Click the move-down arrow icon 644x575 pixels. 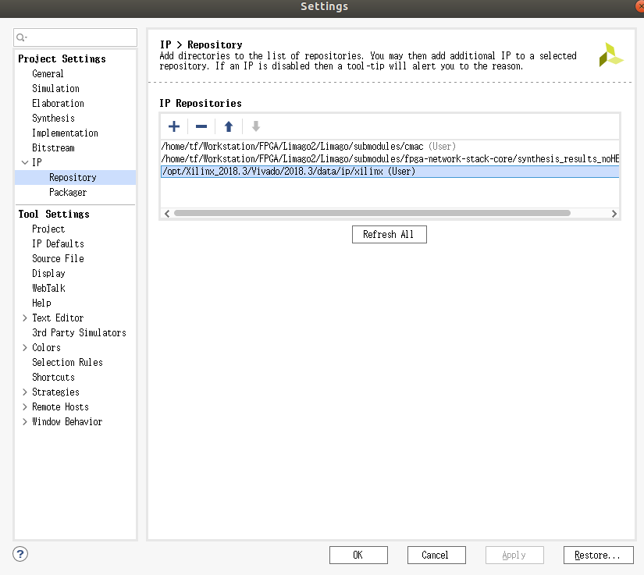click(x=255, y=126)
